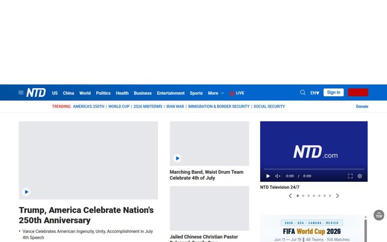Play the Marching Band video
The width and height of the screenshot is (387, 242).
[x=177, y=158]
